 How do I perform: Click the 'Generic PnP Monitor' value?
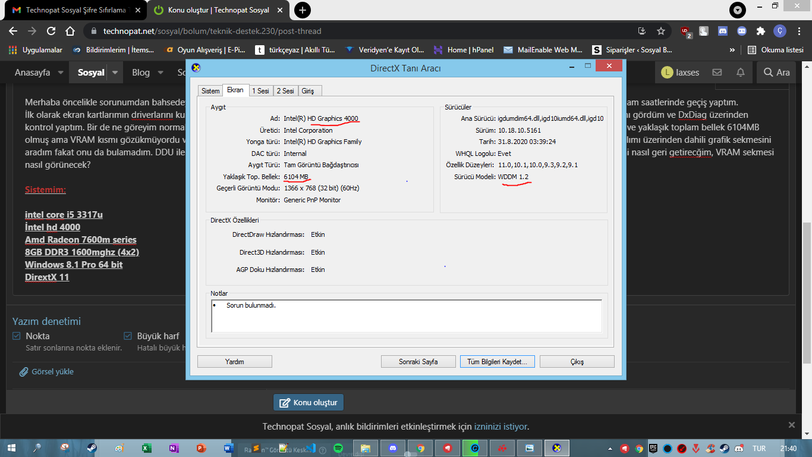click(312, 200)
